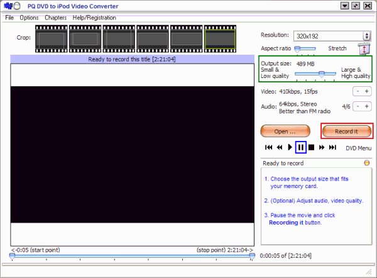This screenshot has width=377, height=278.
Task: Skip to previous chapter button
Action: tap(268, 147)
